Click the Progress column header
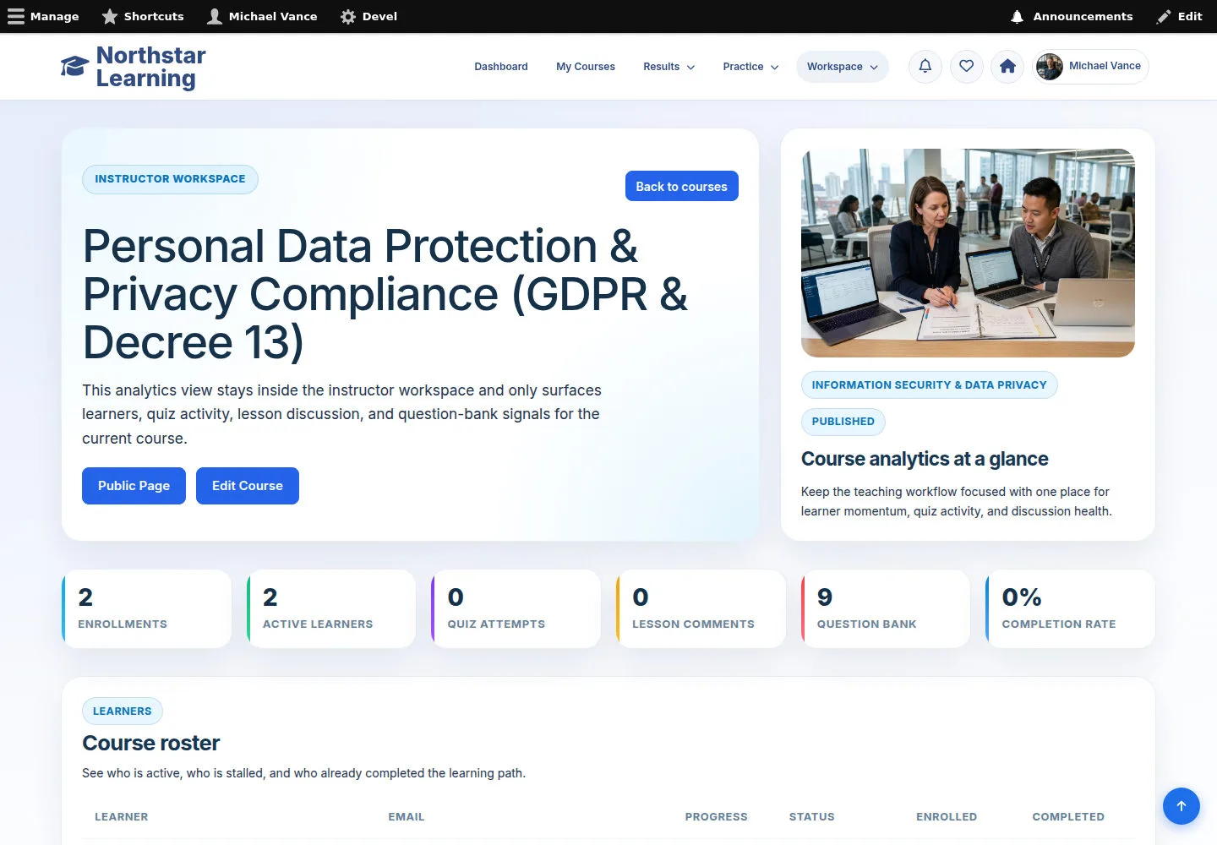Image resolution: width=1217 pixels, height=845 pixels. coord(717,817)
